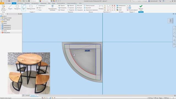Select the Trim (Обрезать) tool

click(71, 5)
